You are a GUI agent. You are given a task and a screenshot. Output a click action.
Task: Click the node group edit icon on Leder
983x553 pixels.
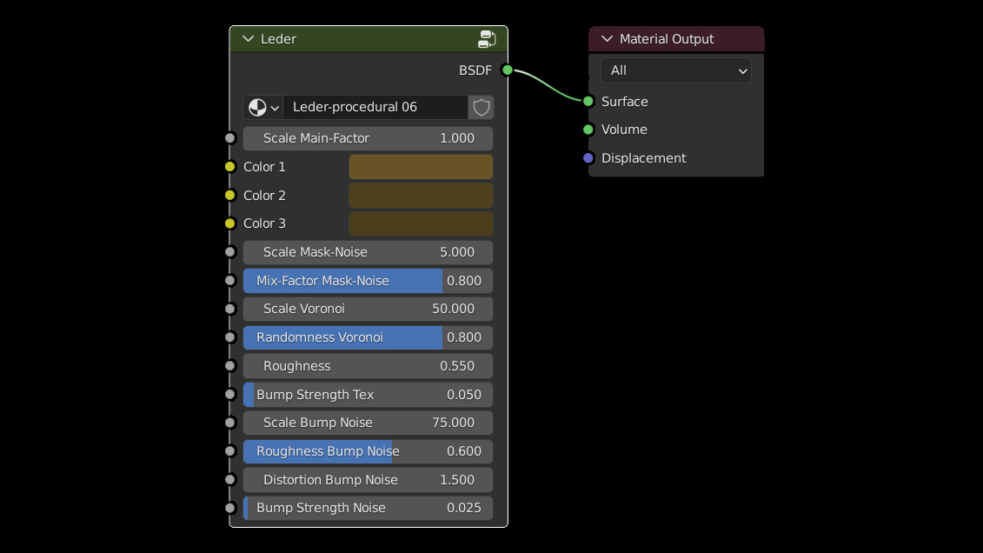pos(487,39)
